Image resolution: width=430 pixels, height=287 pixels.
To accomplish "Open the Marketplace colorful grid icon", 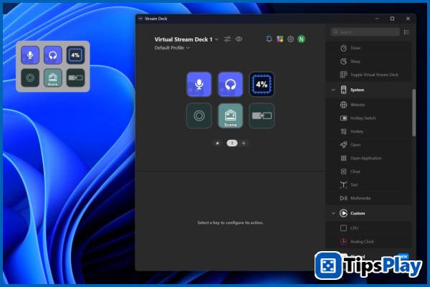I will tap(279, 39).
